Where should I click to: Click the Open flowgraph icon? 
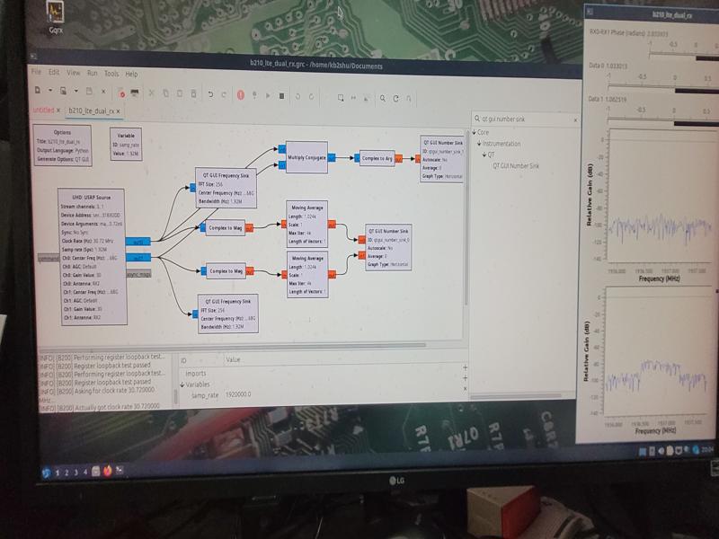coord(63,91)
